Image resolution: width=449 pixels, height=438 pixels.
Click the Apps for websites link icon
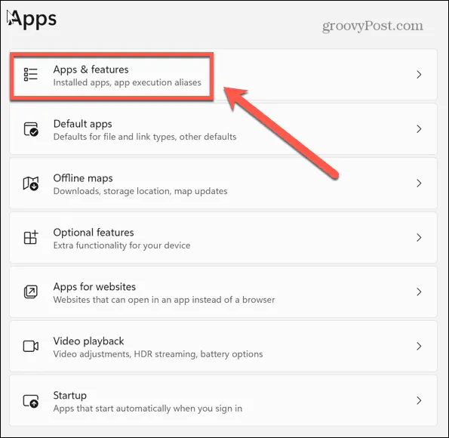click(31, 291)
